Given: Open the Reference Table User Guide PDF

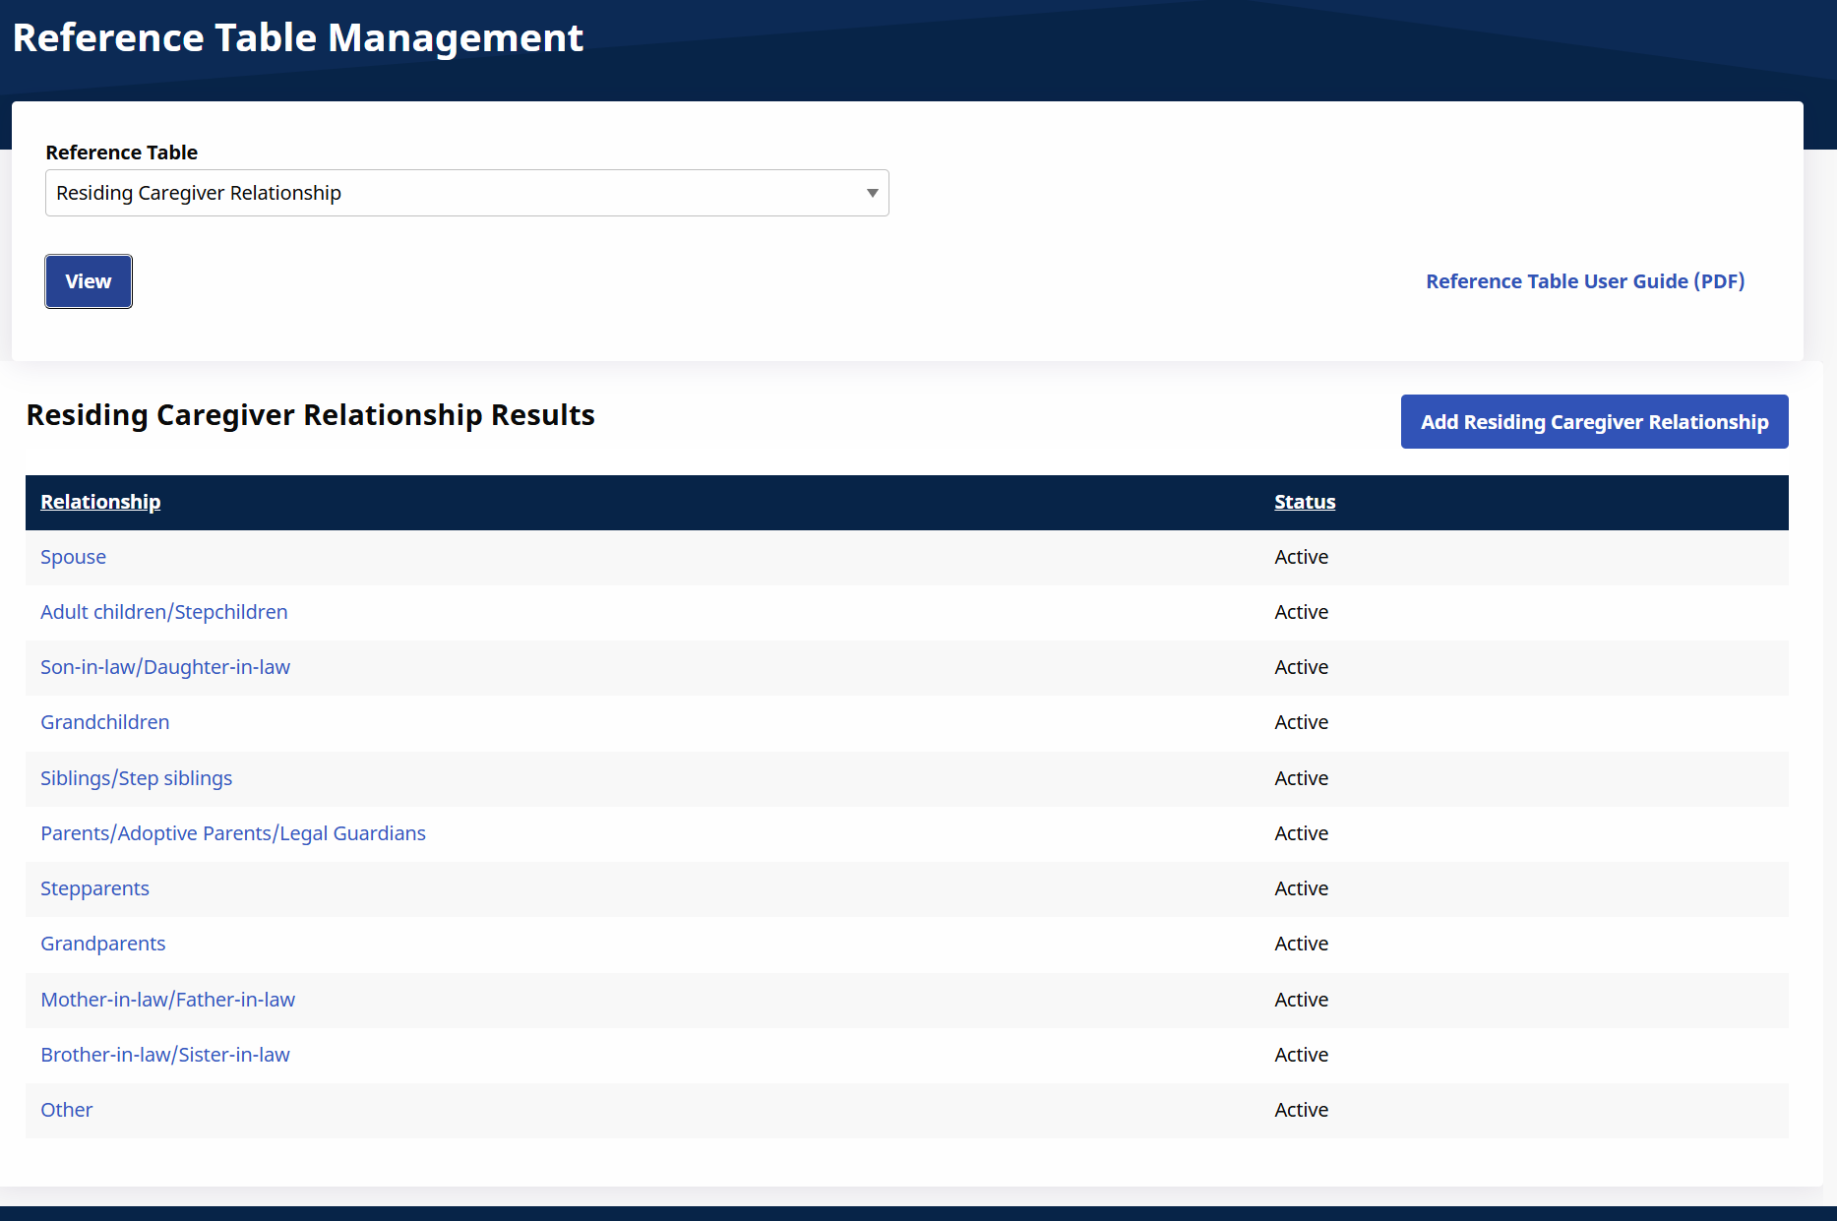Looking at the screenshot, I should (x=1584, y=281).
